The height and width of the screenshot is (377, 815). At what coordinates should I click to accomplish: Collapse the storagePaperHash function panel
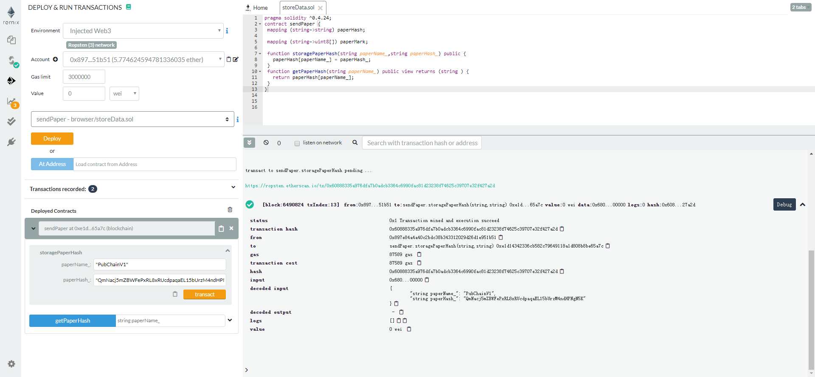tap(228, 251)
